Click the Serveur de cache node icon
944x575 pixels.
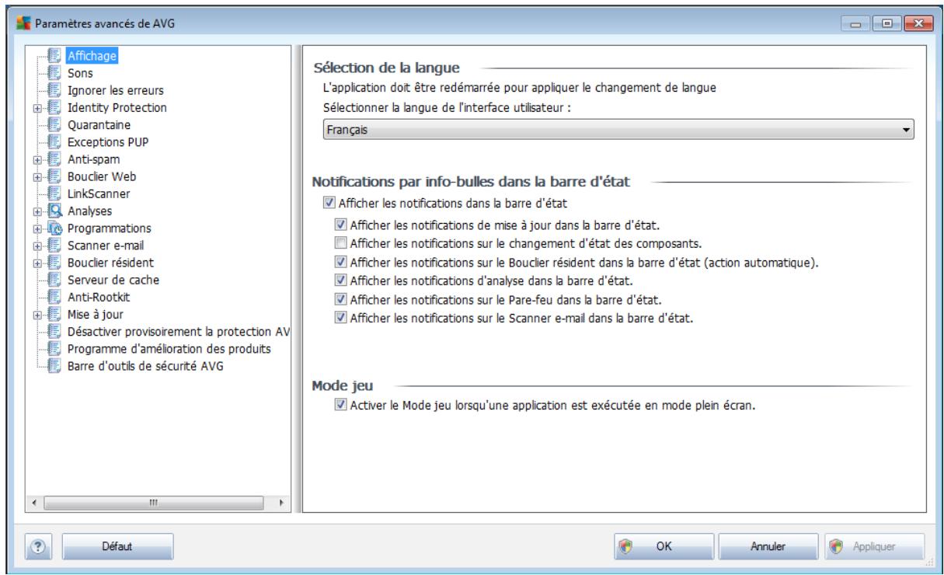(53, 280)
